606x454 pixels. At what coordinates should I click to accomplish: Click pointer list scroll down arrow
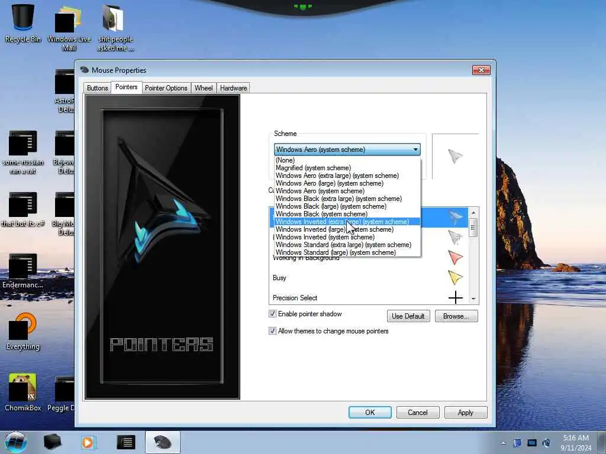(x=473, y=299)
